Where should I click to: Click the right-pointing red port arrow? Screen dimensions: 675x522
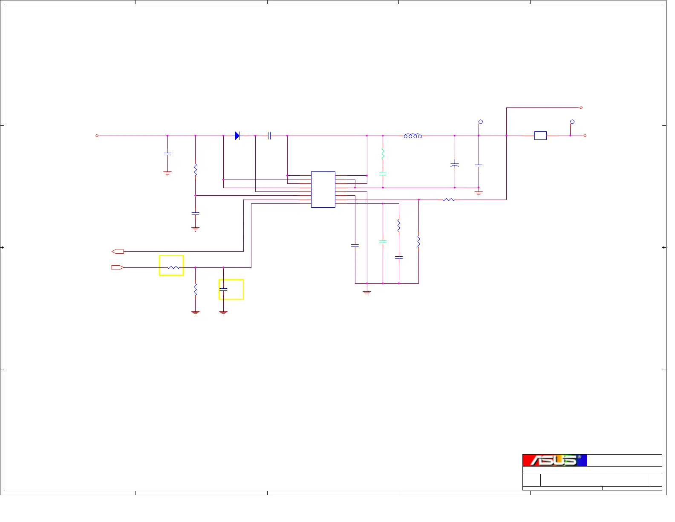tap(118, 267)
